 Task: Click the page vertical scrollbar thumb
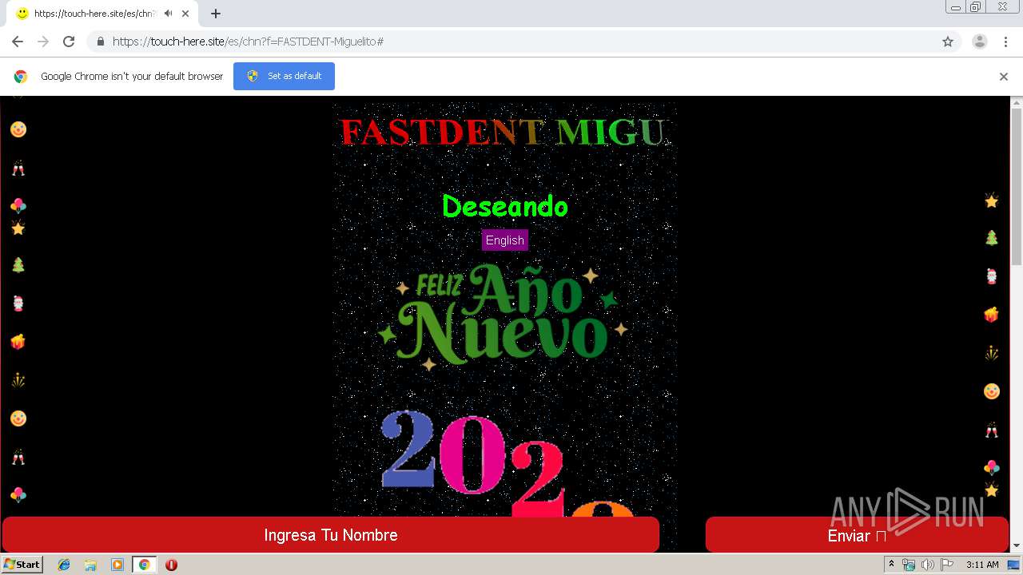(1017, 186)
